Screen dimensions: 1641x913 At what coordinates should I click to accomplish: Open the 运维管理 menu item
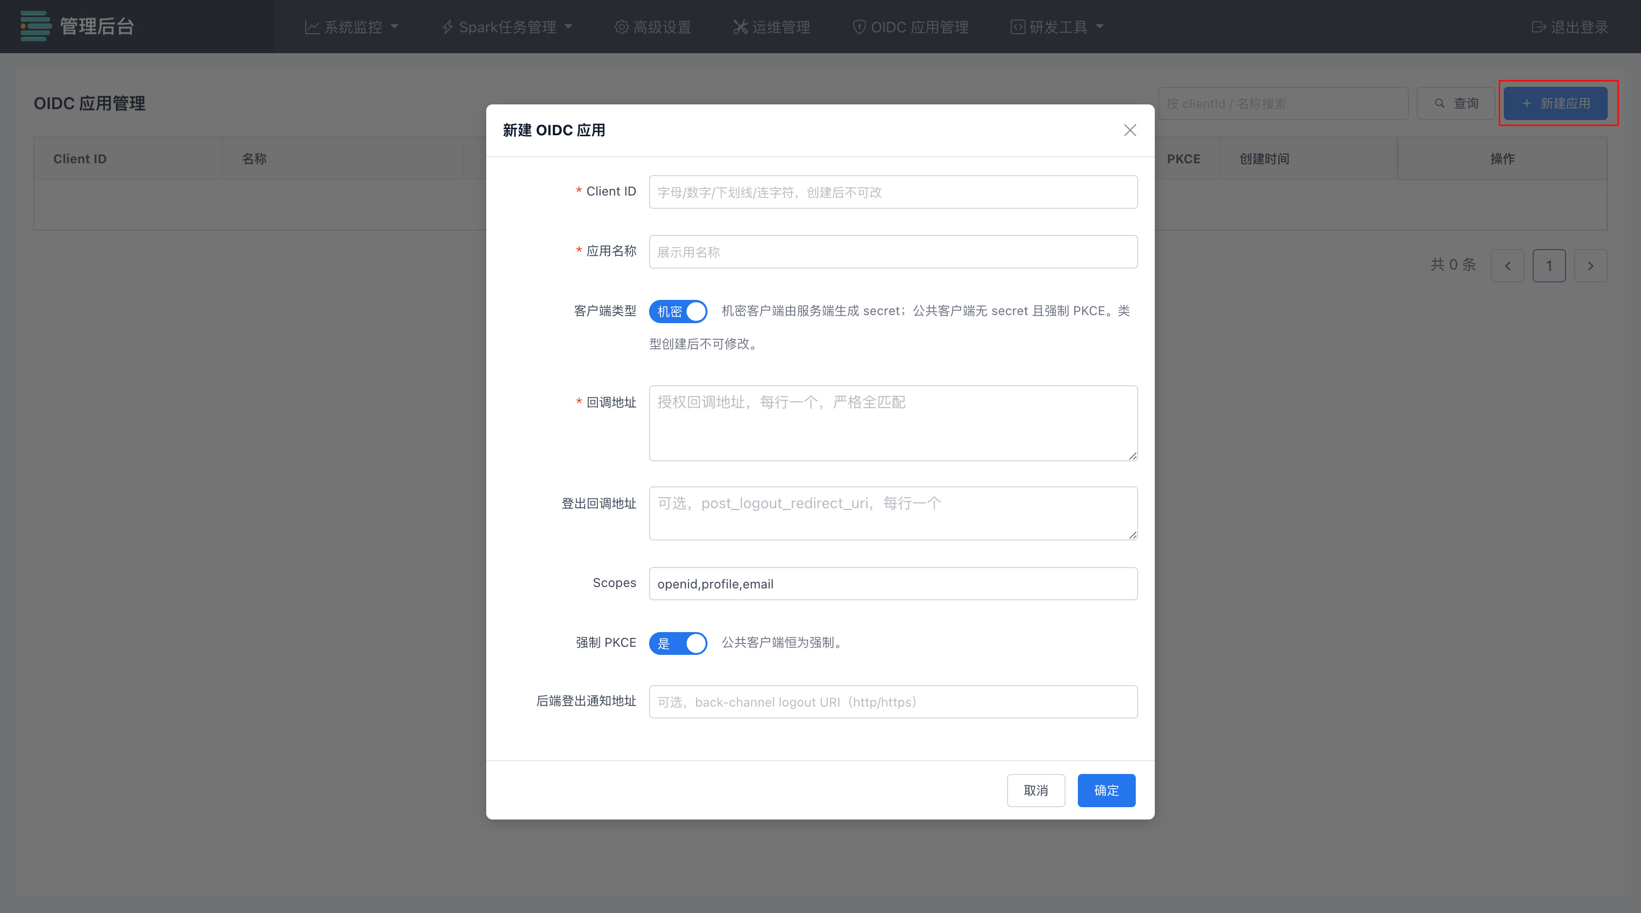(772, 27)
